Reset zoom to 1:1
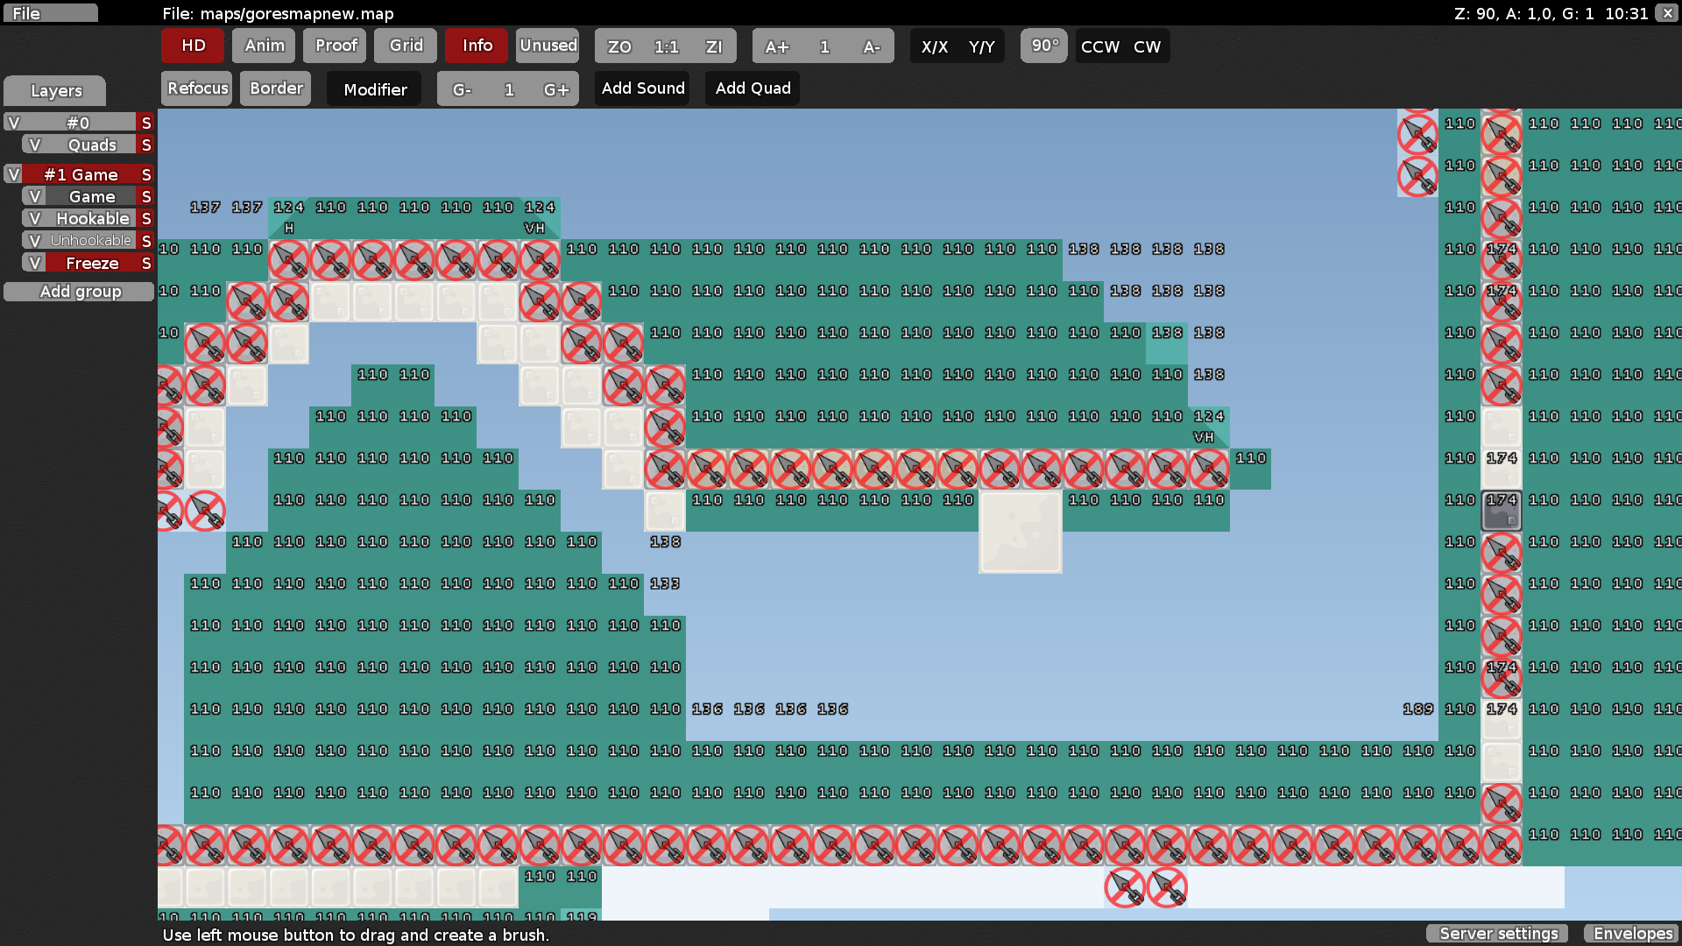 [666, 46]
